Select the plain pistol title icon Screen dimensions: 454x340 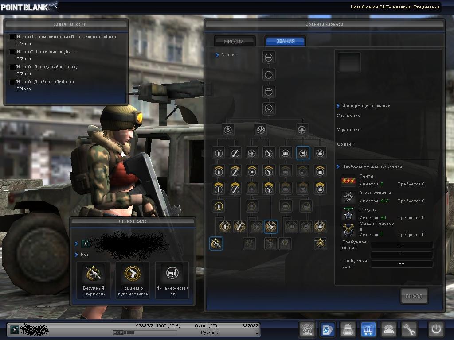click(x=269, y=153)
